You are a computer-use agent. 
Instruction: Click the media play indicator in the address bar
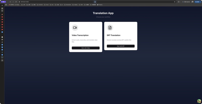point(95,2)
